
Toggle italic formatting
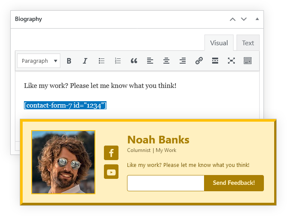85,61
